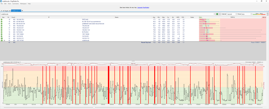This screenshot has height=109, width=269.
Task: Select the hop 3 green circle icon
Action: coord(2,24)
